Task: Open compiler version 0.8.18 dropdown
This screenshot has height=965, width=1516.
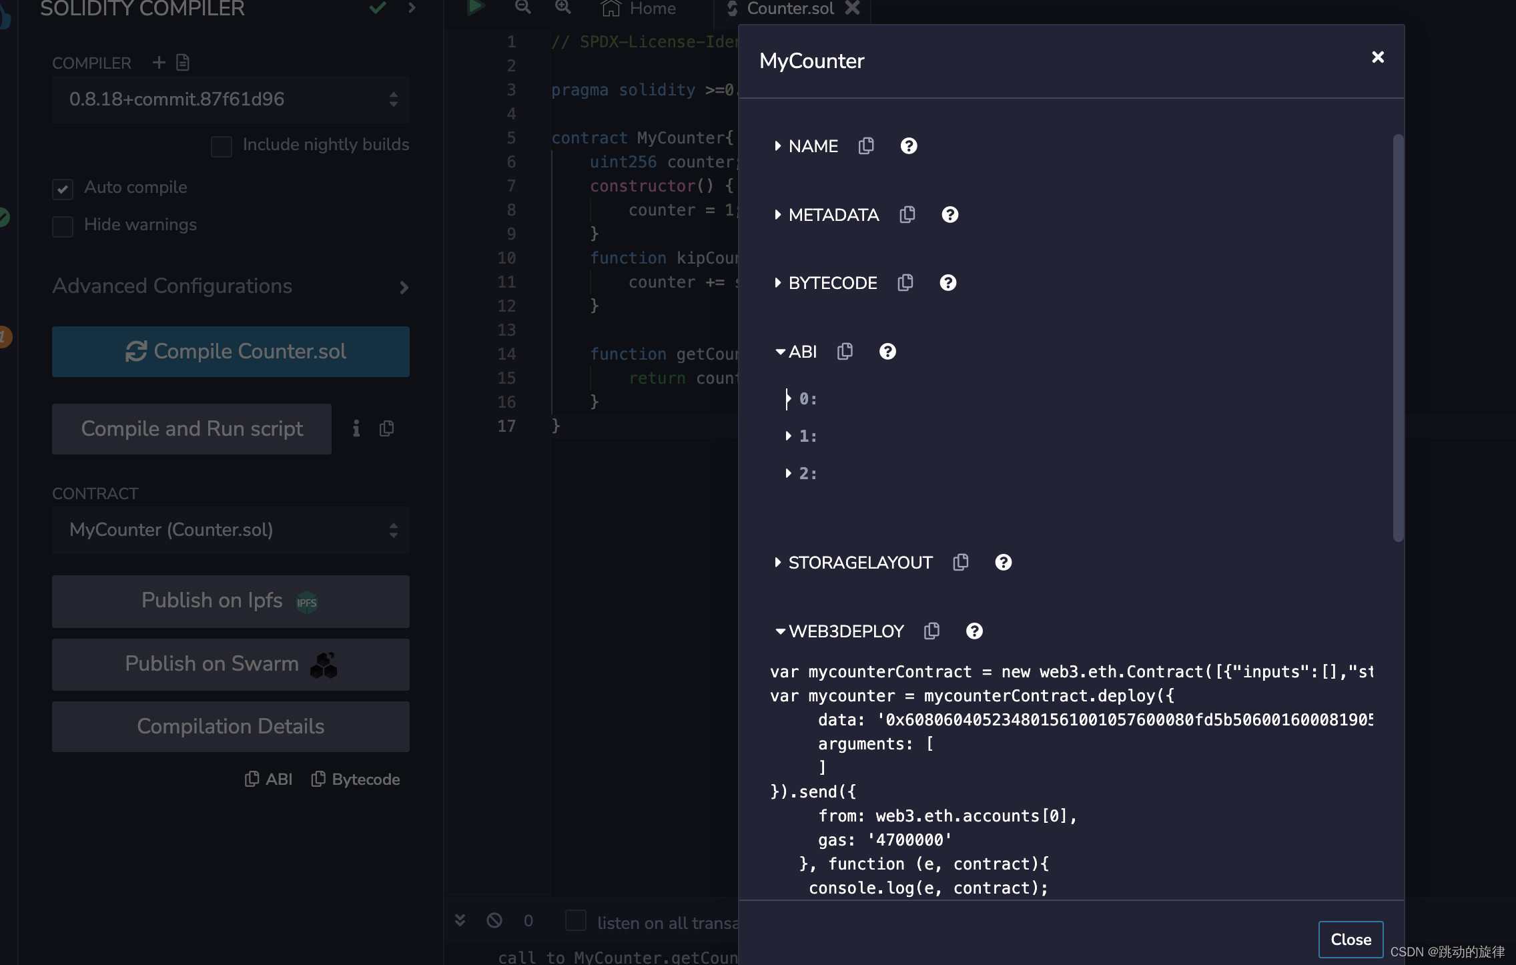Action: pyautogui.click(x=230, y=99)
